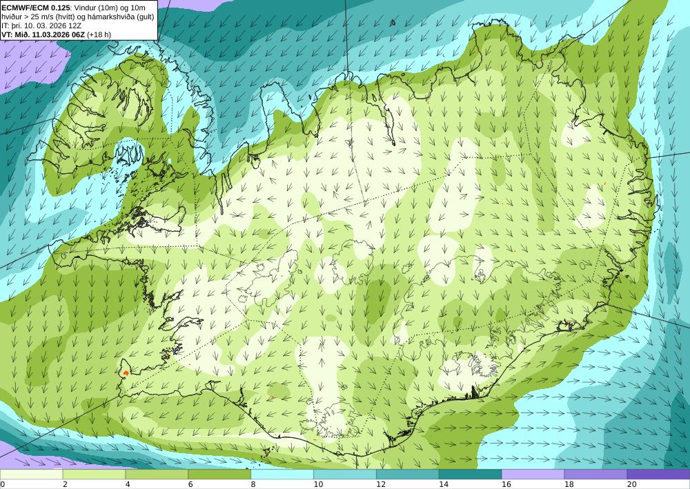This screenshot has height=489, width=690.
Task: Click the "(+18 h)" forecast offset text
Action: [99, 34]
